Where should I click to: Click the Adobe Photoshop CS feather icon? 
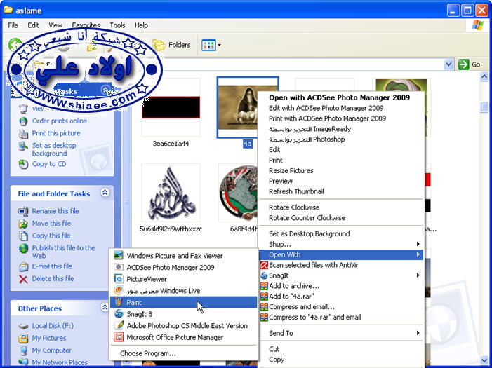[x=119, y=325]
